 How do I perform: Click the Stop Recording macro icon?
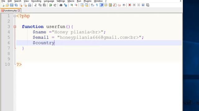coord(134,5)
